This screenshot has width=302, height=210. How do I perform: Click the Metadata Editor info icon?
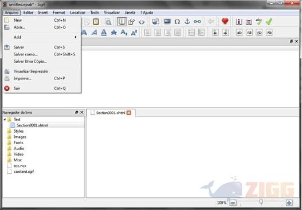pyautogui.click(x=239, y=22)
